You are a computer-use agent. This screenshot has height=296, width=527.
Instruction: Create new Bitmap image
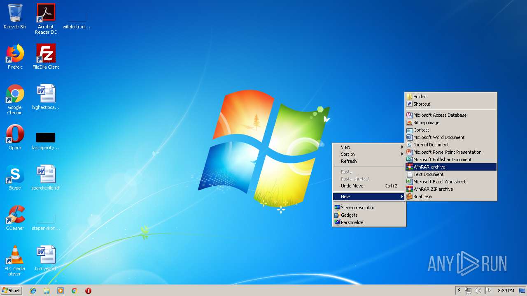tap(451, 123)
